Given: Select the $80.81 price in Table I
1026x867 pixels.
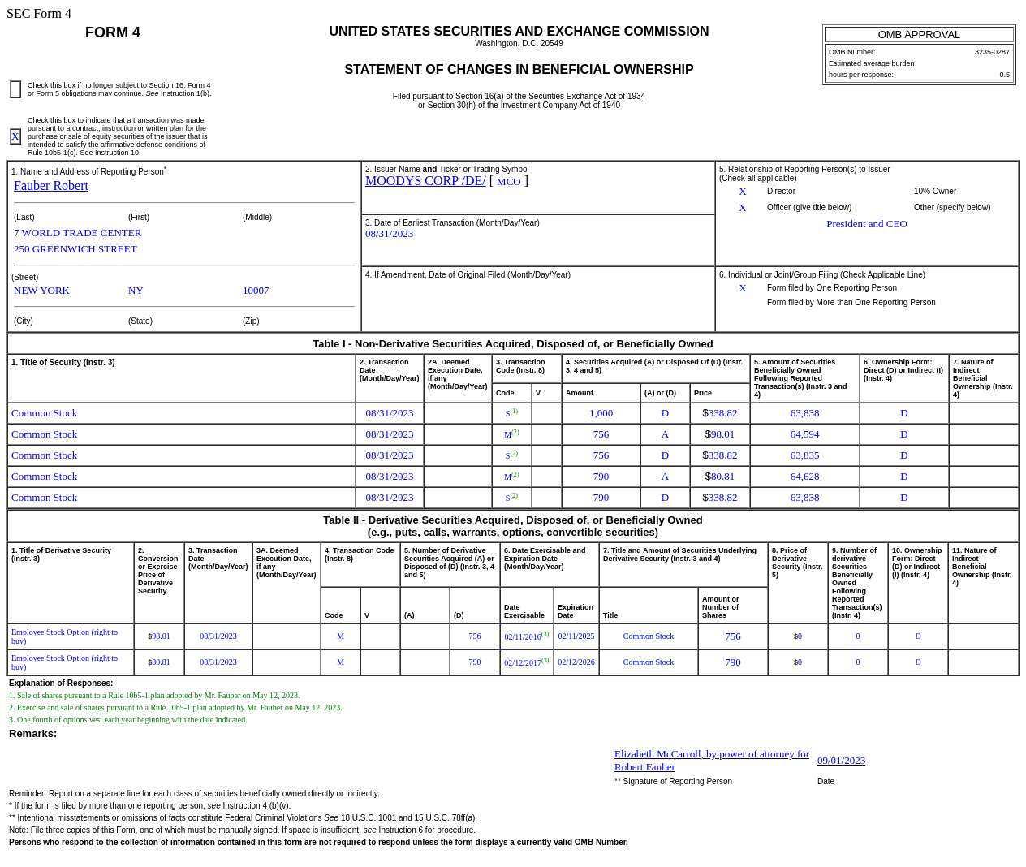Looking at the screenshot, I should pos(720,477).
